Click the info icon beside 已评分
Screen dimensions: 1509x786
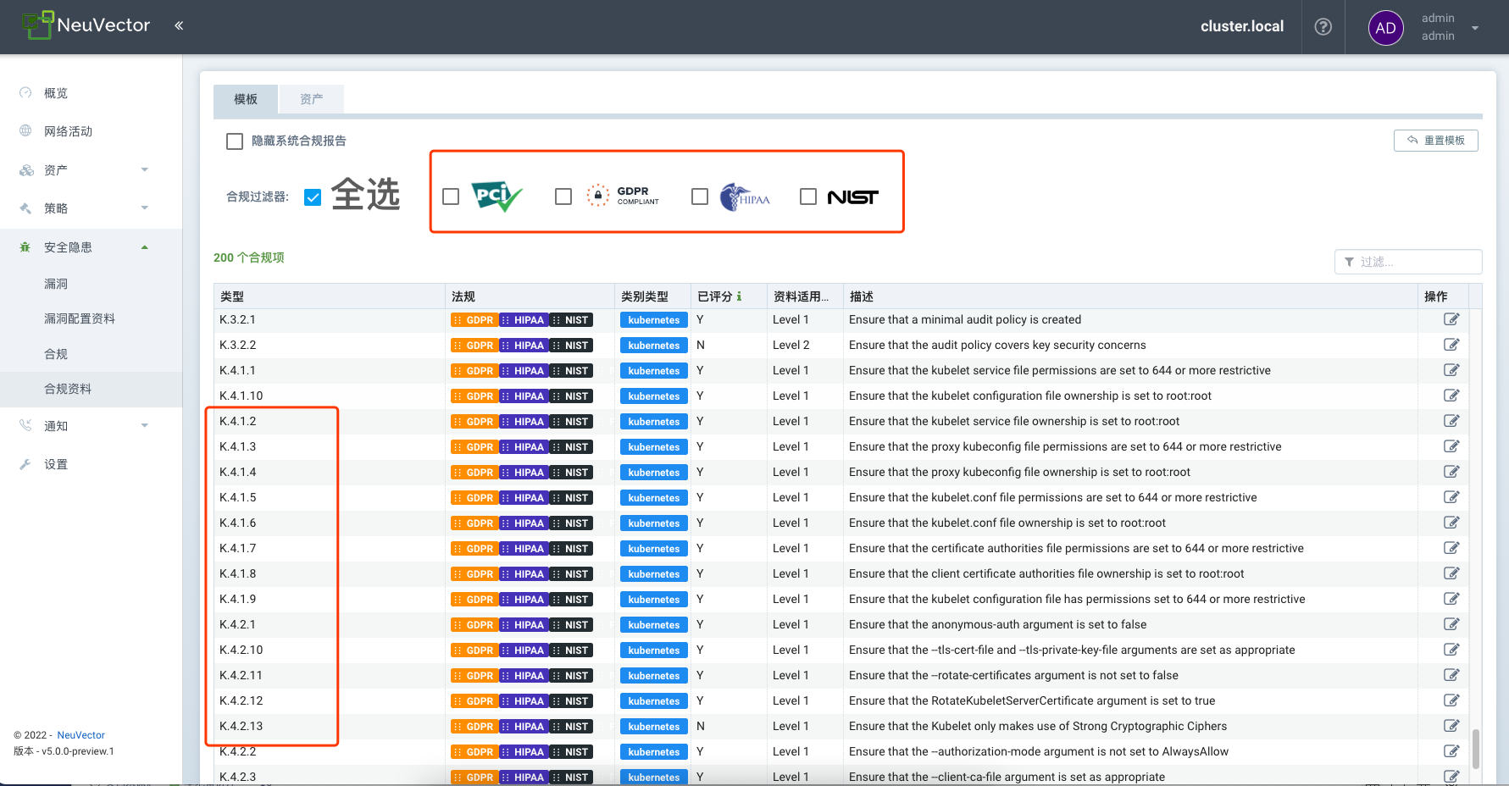[x=739, y=296]
